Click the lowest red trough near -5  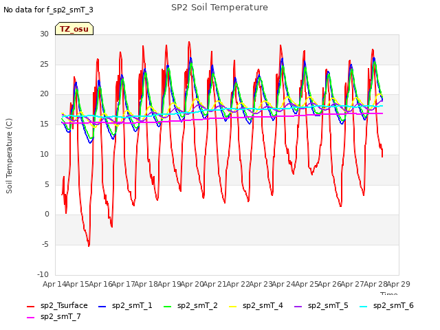point(89,245)
